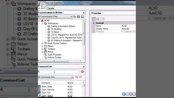The image size is (174, 98).
Task: Select the 3D Modeling workspace
Action: pos(56,29)
